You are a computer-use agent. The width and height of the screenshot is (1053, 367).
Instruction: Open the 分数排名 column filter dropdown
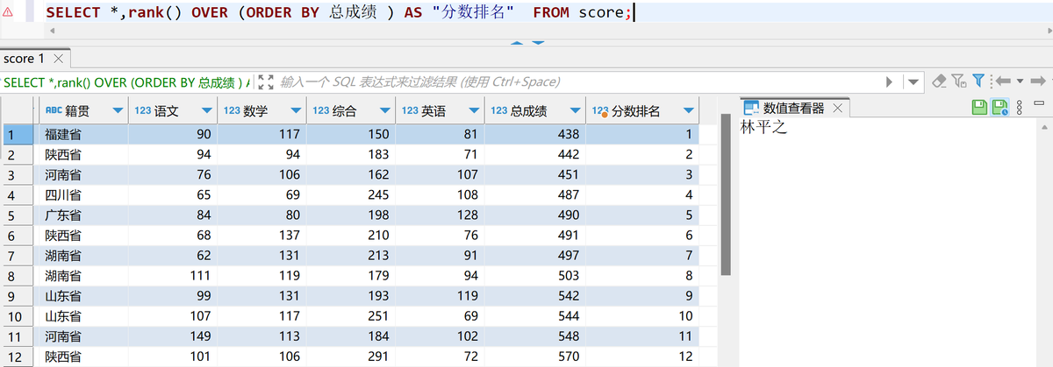pos(689,111)
